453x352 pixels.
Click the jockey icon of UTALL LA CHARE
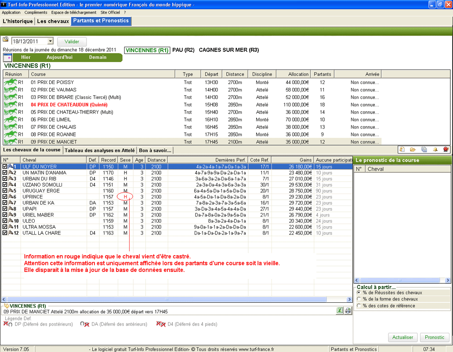tap(11, 233)
